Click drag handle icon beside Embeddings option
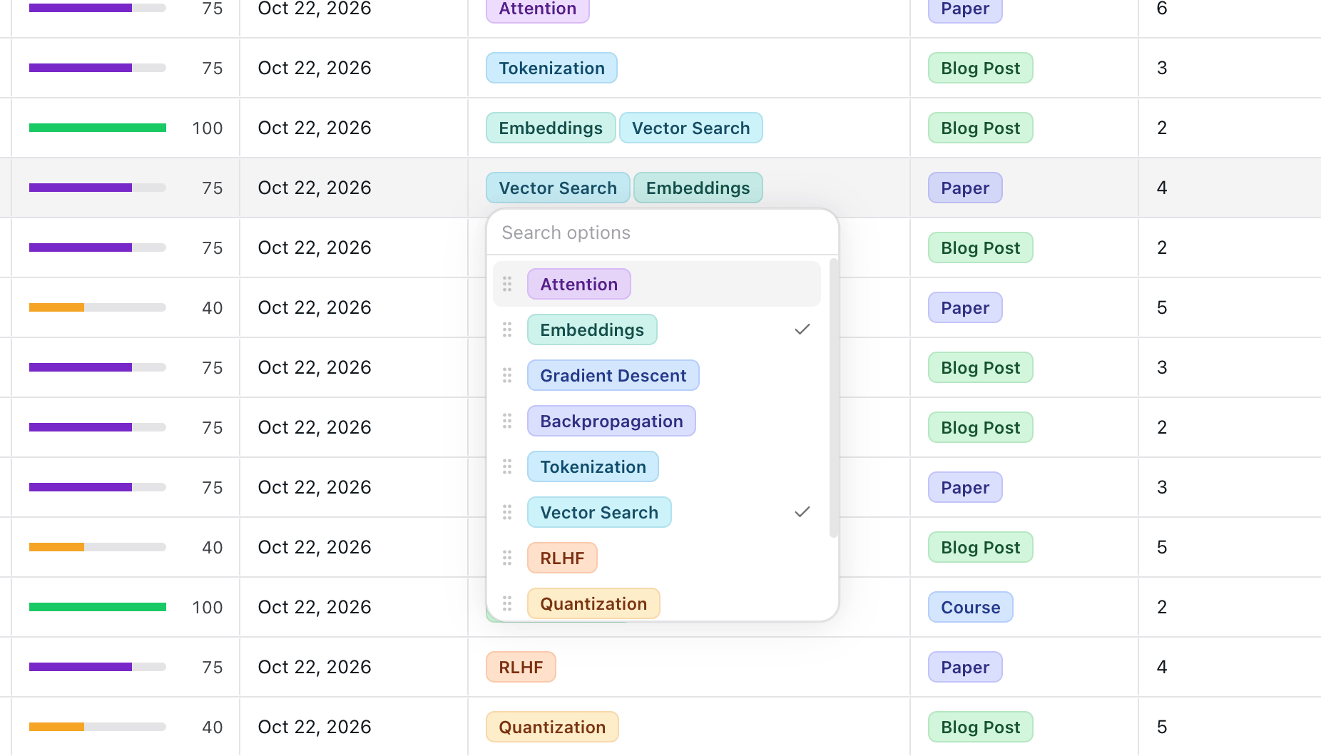 [507, 330]
